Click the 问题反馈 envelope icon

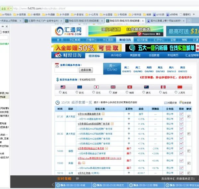[x=166, y=103]
